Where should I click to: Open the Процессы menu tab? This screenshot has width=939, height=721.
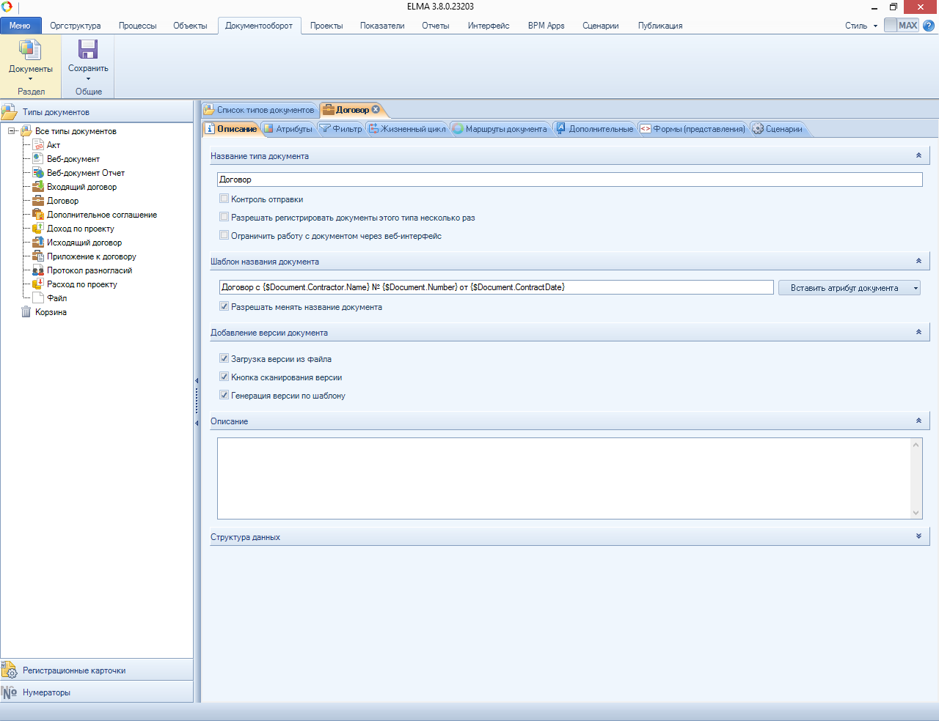(137, 26)
